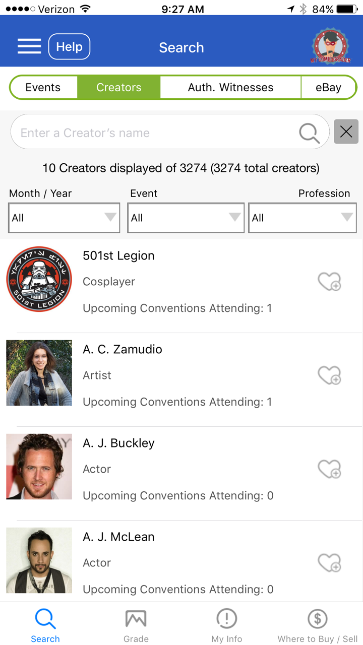
Task: Open the Event filter dropdown
Action: (x=186, y=218)
